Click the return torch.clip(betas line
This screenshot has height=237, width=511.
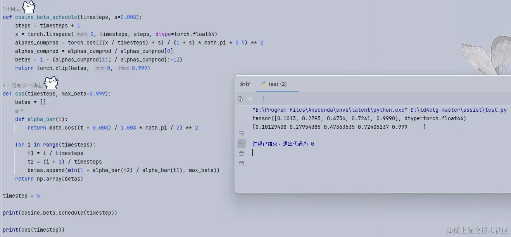[x=83, y=68]
